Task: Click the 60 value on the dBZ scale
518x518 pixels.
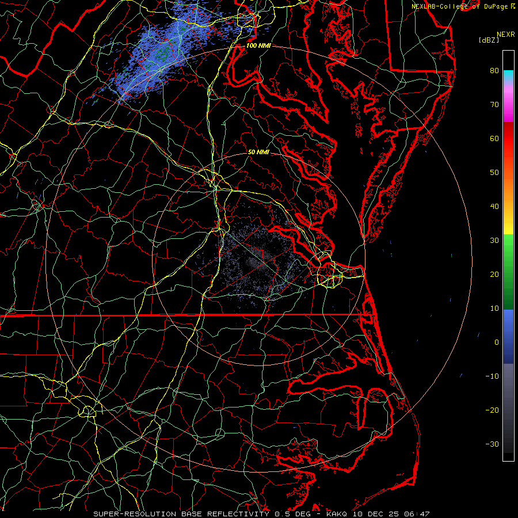Action: [494, 138]
